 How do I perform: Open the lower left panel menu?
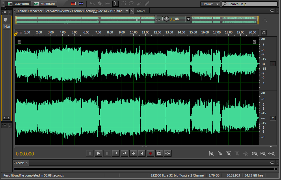[4, 125]
